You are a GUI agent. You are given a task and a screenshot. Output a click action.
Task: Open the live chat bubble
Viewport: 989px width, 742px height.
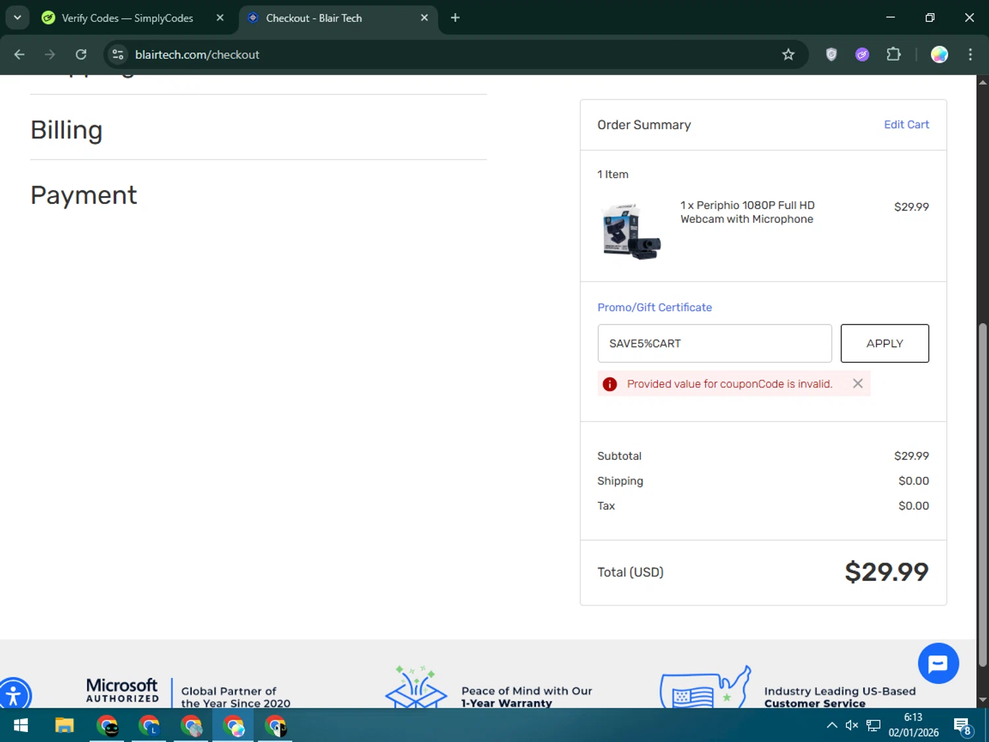(x=938, y=664)
